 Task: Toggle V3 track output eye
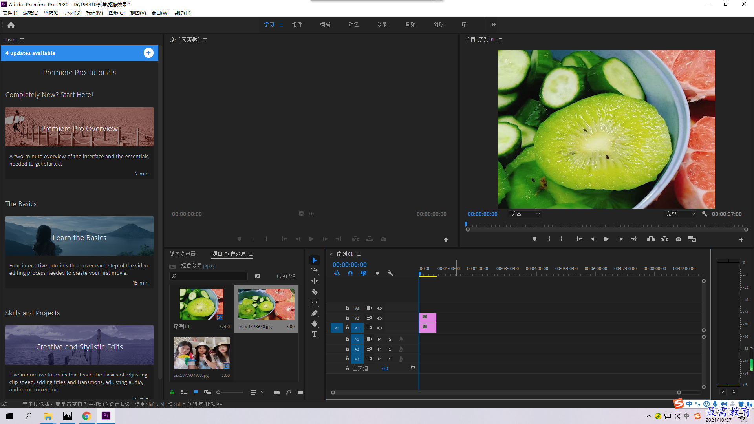point(379,308)
